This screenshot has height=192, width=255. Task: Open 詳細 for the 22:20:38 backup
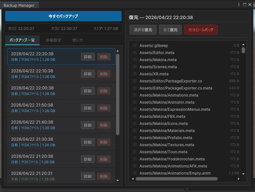coord(88,57)
